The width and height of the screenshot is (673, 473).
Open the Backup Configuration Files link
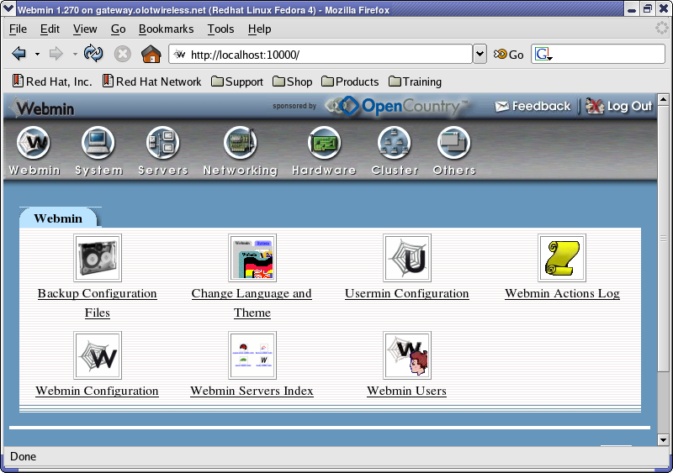98,302
